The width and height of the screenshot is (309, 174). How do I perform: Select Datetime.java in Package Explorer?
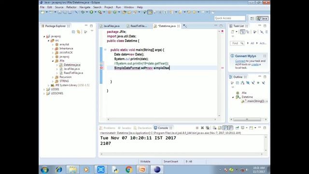pyautogui.click(x=72, y=65)
